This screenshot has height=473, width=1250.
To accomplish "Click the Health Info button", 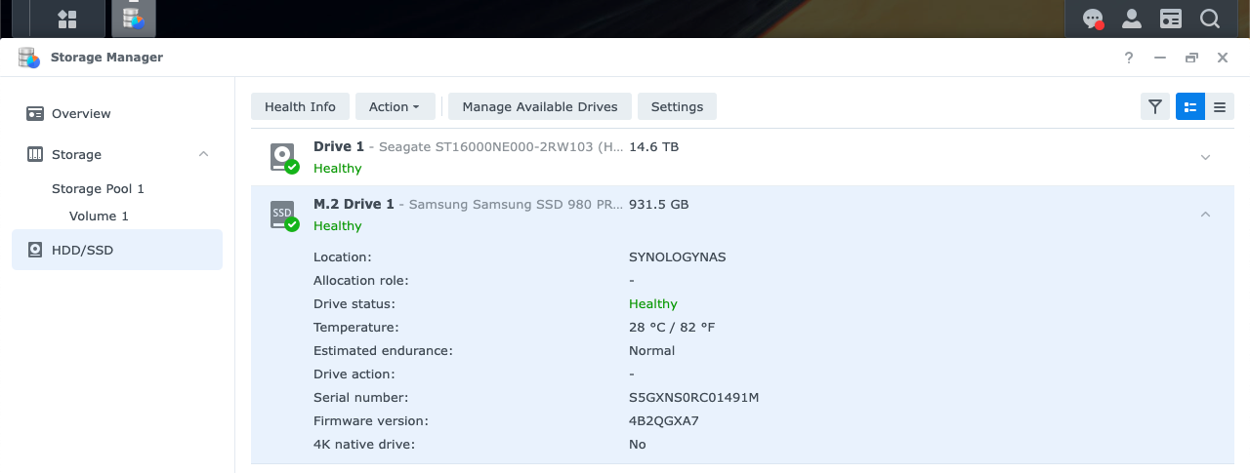I will point(300,106).
